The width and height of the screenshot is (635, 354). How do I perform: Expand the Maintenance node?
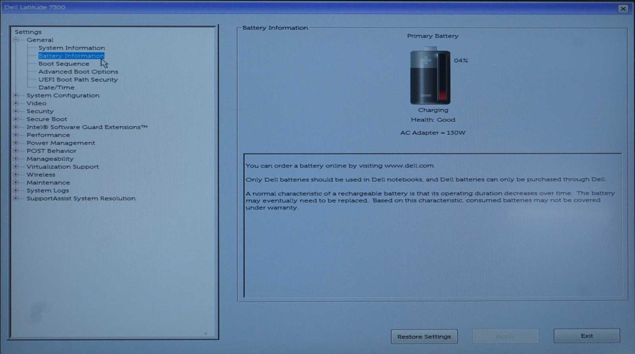[x=16, y=182]
